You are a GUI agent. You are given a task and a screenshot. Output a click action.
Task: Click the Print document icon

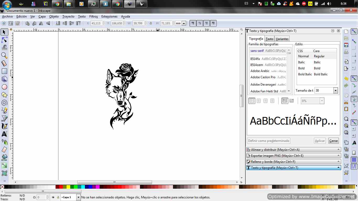point(346,52)
